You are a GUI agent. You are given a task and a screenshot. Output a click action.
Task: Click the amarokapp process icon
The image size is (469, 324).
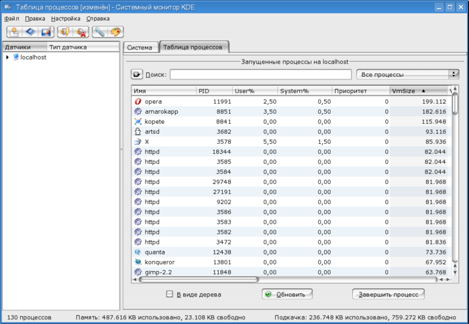[138, 111]
